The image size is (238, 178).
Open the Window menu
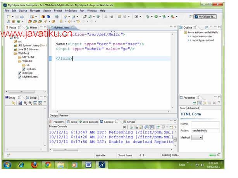[92, 10]
